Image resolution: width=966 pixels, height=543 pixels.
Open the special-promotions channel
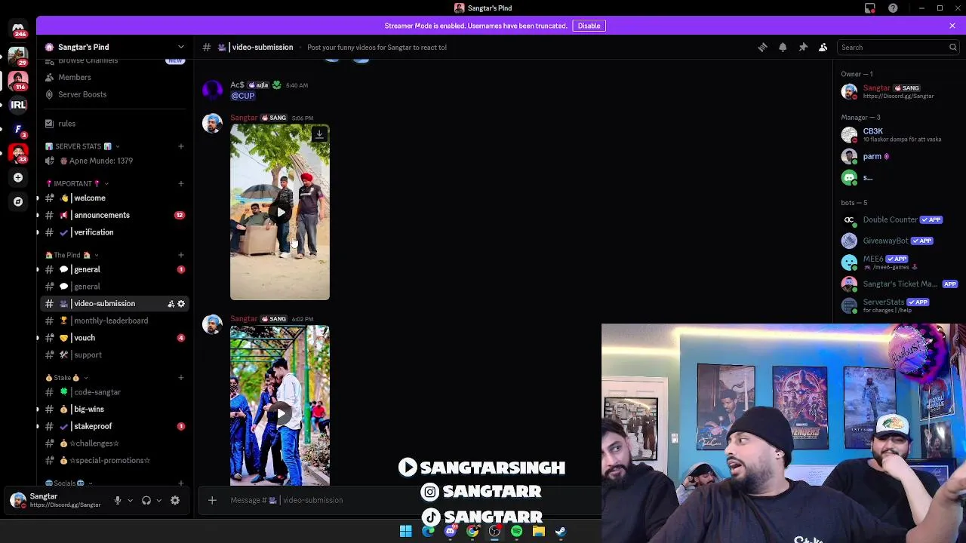pos(114,460)
